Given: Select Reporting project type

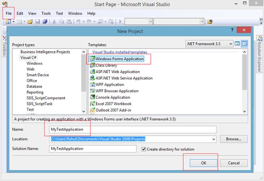Looking at the screenshot, I should [35, 92].
